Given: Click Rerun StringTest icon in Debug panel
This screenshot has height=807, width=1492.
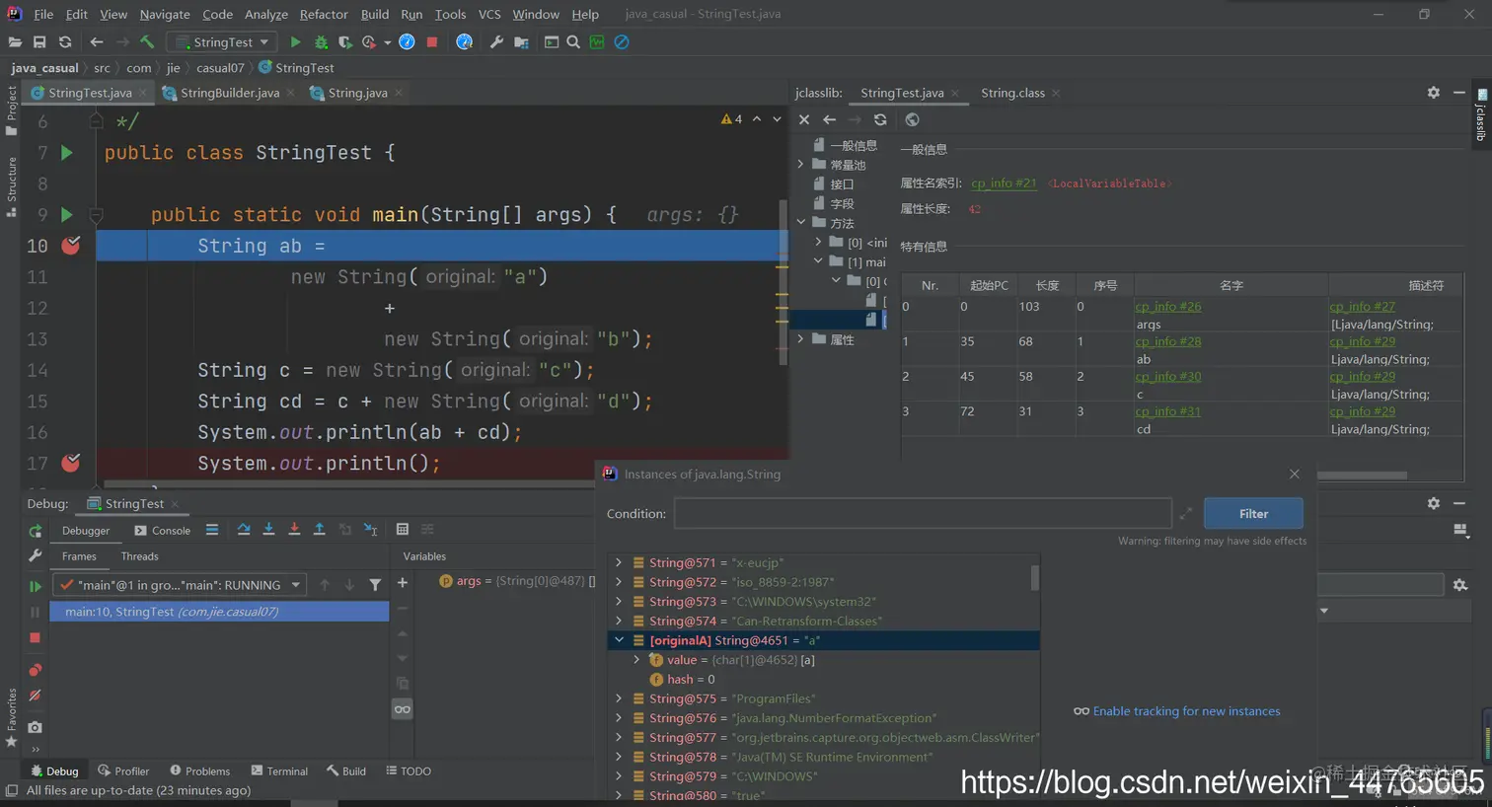Looking at the screenshot, I should coord(36,531).
